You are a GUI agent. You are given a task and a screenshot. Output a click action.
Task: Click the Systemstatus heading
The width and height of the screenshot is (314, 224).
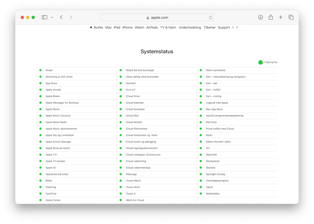coord(157,52)
